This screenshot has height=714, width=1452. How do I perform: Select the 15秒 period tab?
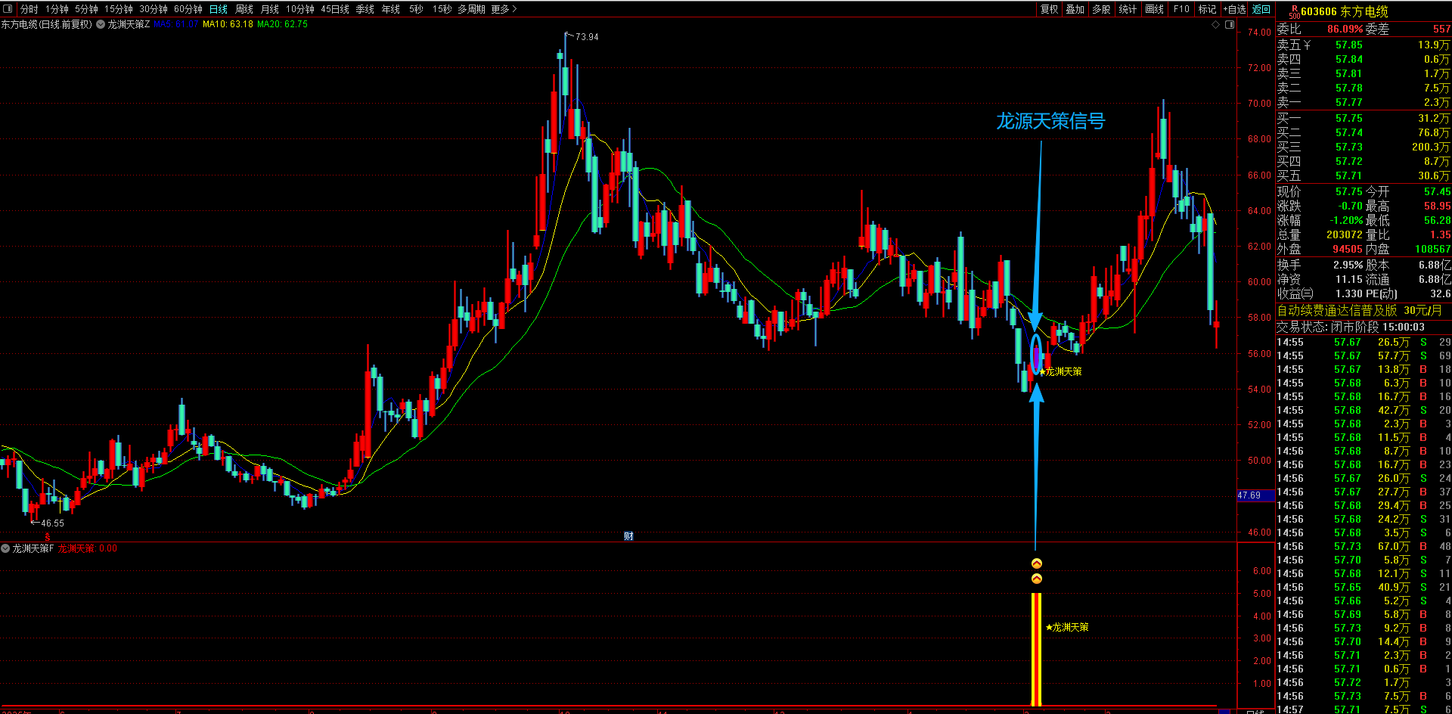tap(442, 9)
